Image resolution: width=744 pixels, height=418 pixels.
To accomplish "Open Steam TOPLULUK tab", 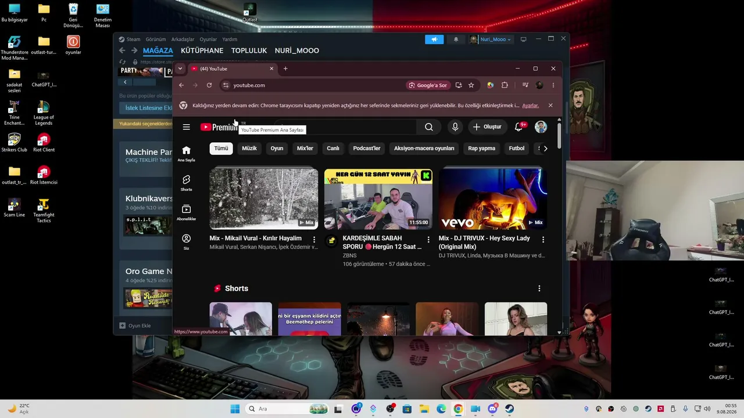I will pyautogui.click(x=249, y=51).
